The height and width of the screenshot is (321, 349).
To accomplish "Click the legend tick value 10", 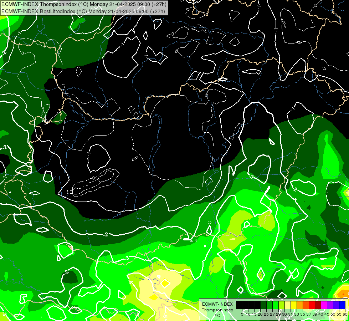I will click(248, 314).
